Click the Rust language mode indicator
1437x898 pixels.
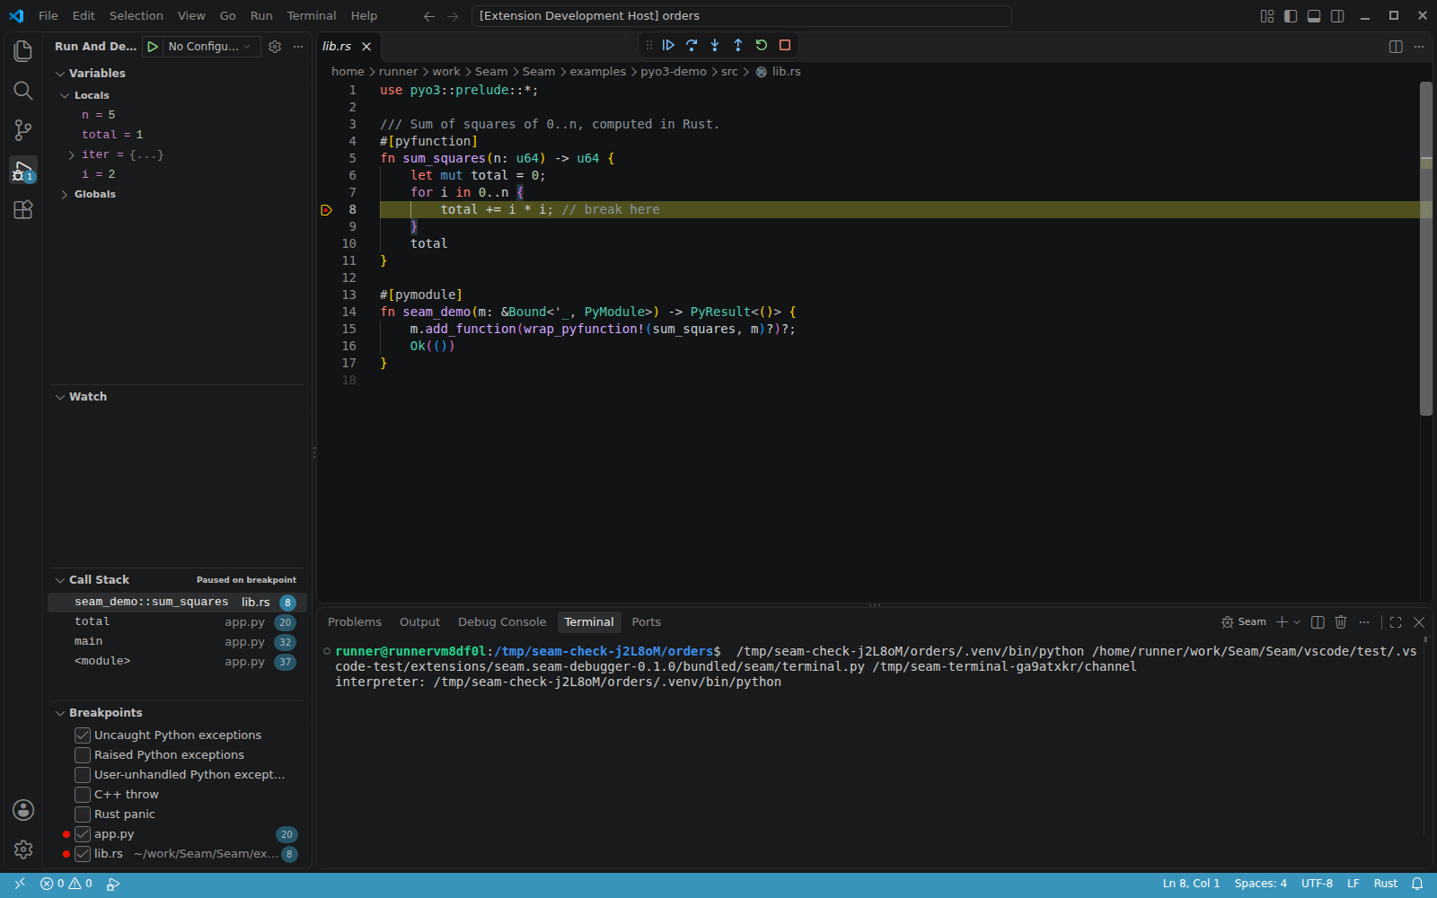(x=1385, y=884)
